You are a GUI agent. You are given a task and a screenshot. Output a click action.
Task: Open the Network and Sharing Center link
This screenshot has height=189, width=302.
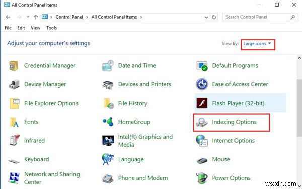pyautogui.click(x=52, y=178)
